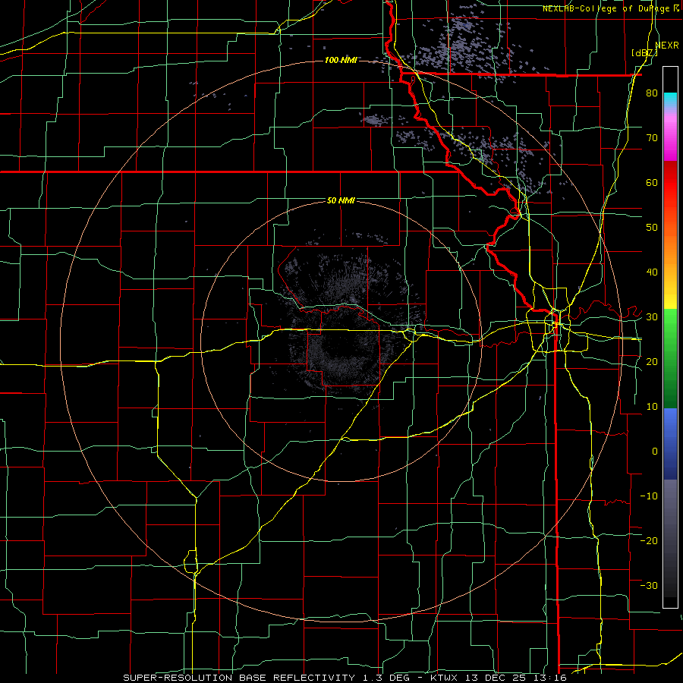Click the 0 value on the dBZ scale
Image resolution: width=683 pixels, height=683 pixels.
pos(655,452)
